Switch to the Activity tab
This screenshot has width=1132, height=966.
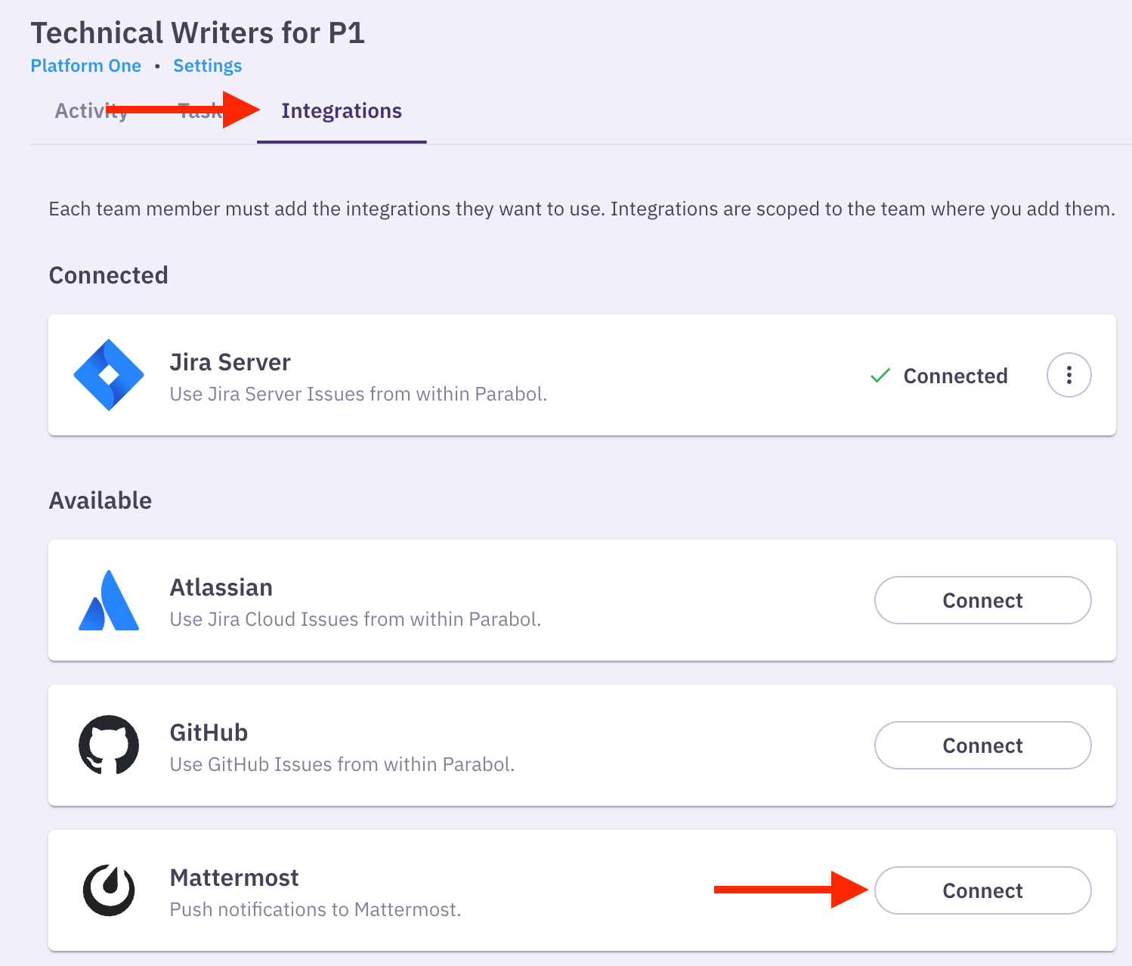click(91, 111)
